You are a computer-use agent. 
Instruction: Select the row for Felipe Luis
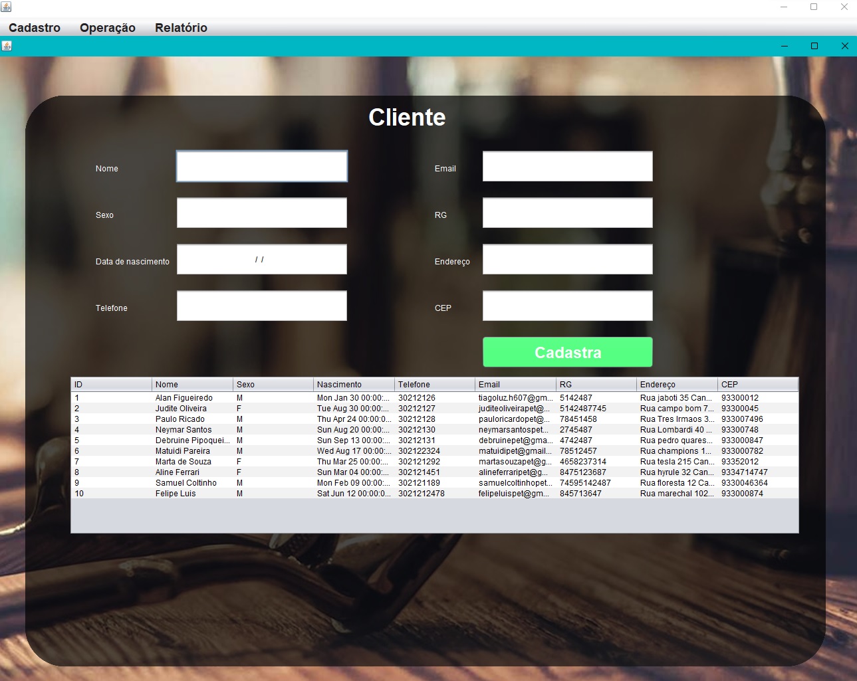266,493
